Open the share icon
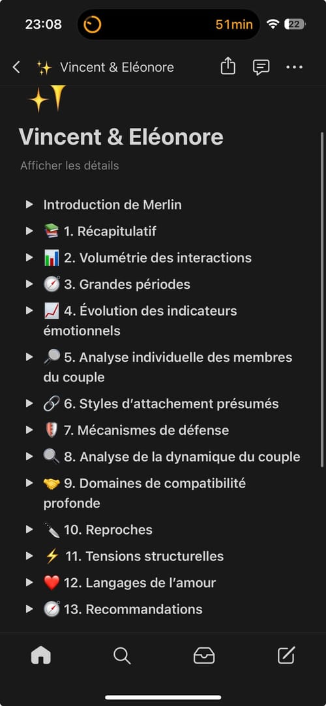This screenshot has width=326, height=706. (x=228, y=66)
